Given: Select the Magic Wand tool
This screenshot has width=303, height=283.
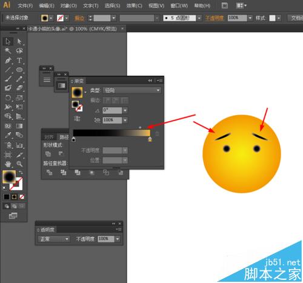Looking at the screenshot, I should (x=8, y=50).
